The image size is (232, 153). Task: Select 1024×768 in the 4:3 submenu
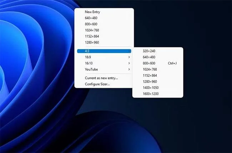coord(158,69)
